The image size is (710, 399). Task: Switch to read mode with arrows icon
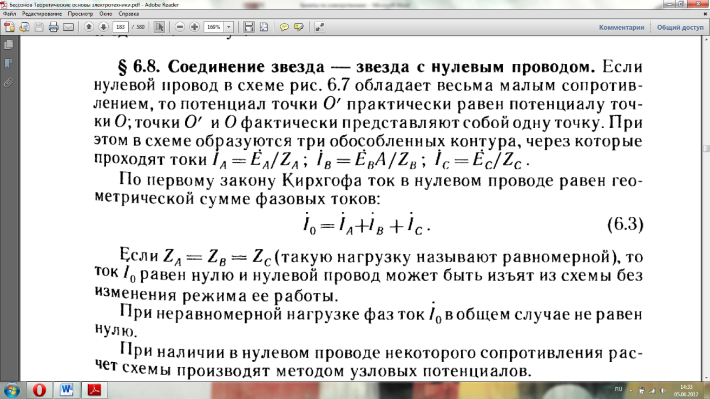[x=320, y=27]
